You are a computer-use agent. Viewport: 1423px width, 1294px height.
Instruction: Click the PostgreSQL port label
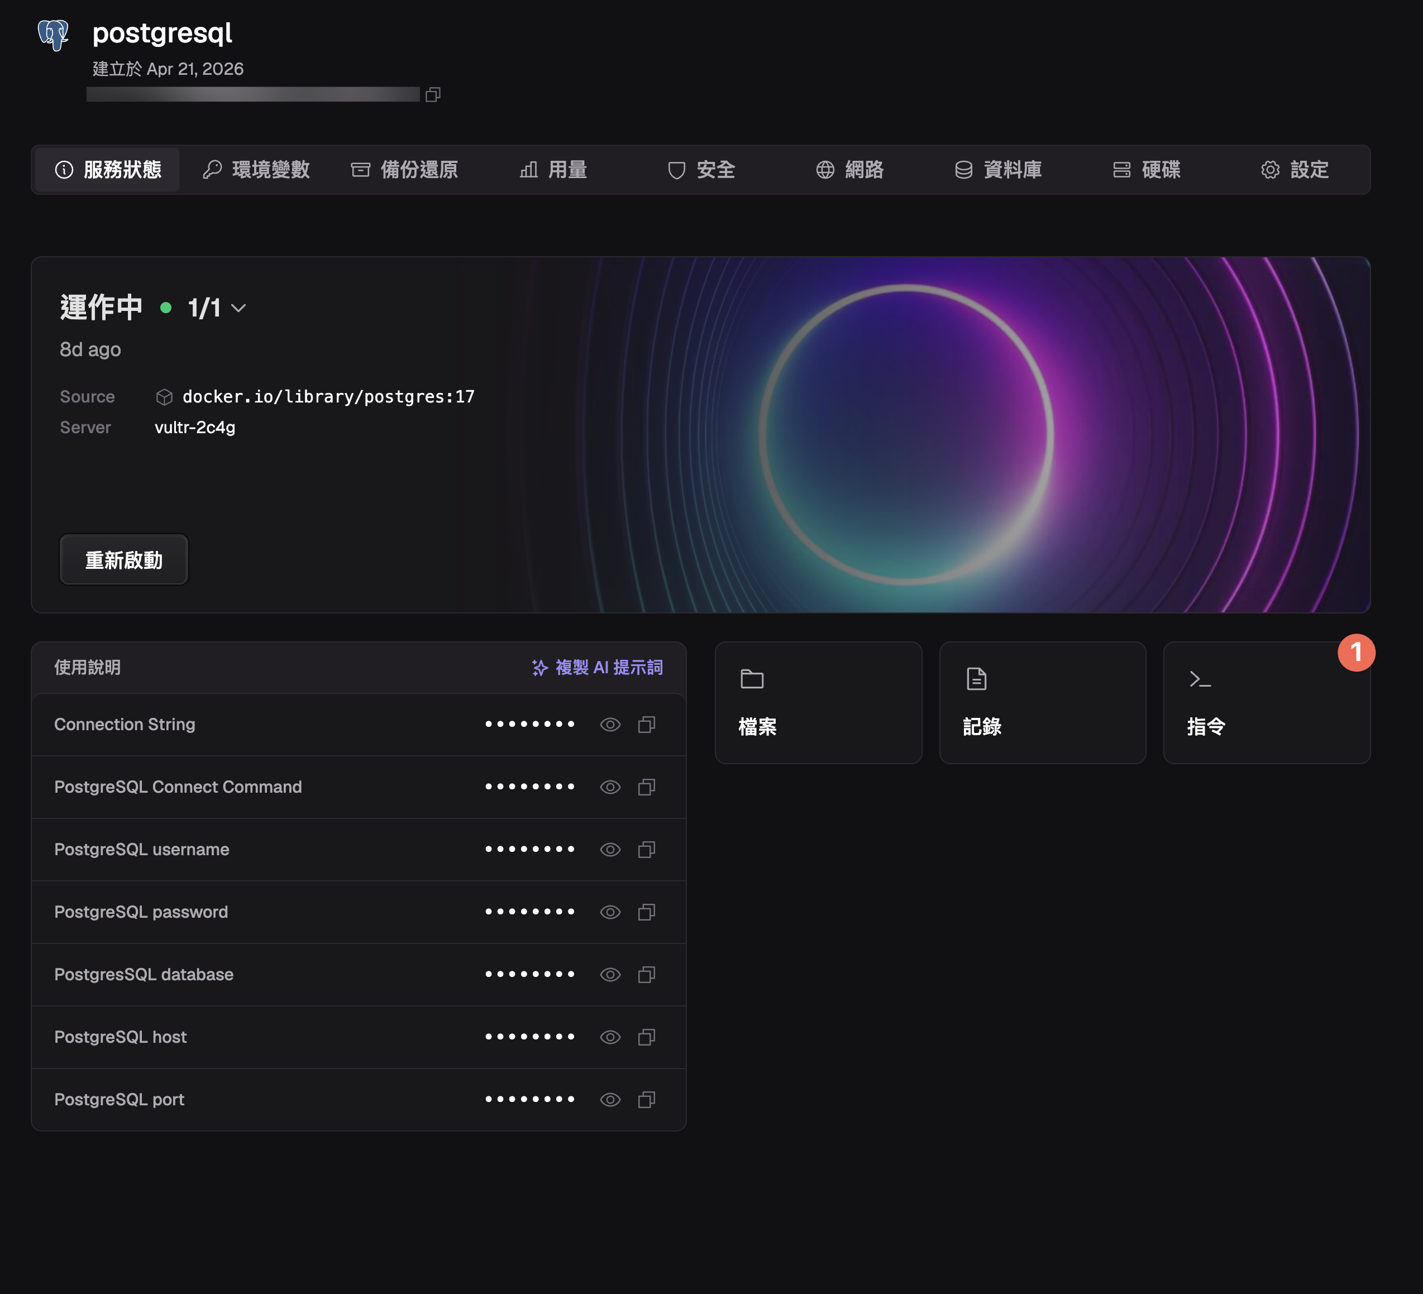(120, 1100)
